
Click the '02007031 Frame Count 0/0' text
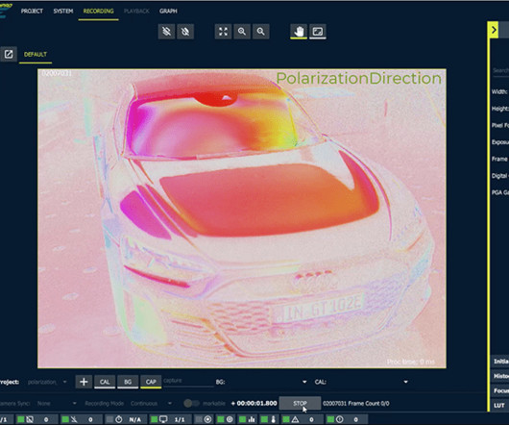pos(355,403)
